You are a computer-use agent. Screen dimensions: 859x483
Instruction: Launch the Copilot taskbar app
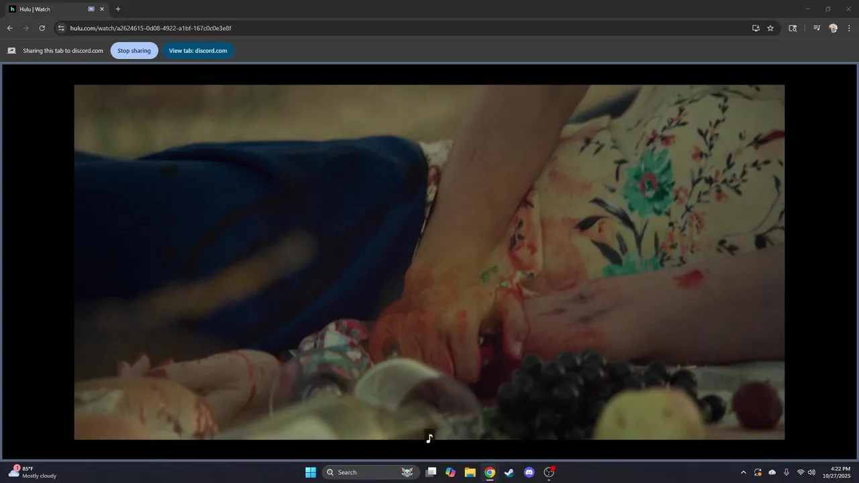tap(451, 472)
